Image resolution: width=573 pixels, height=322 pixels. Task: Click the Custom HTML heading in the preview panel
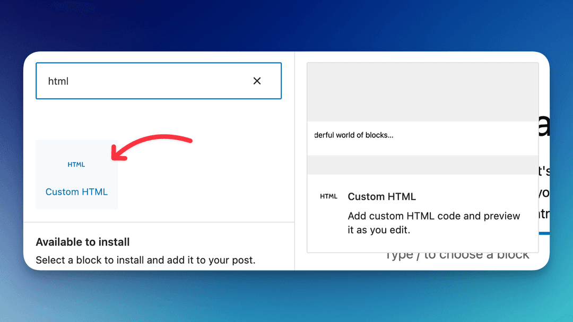pyautogui.click(x=381, y=197)
